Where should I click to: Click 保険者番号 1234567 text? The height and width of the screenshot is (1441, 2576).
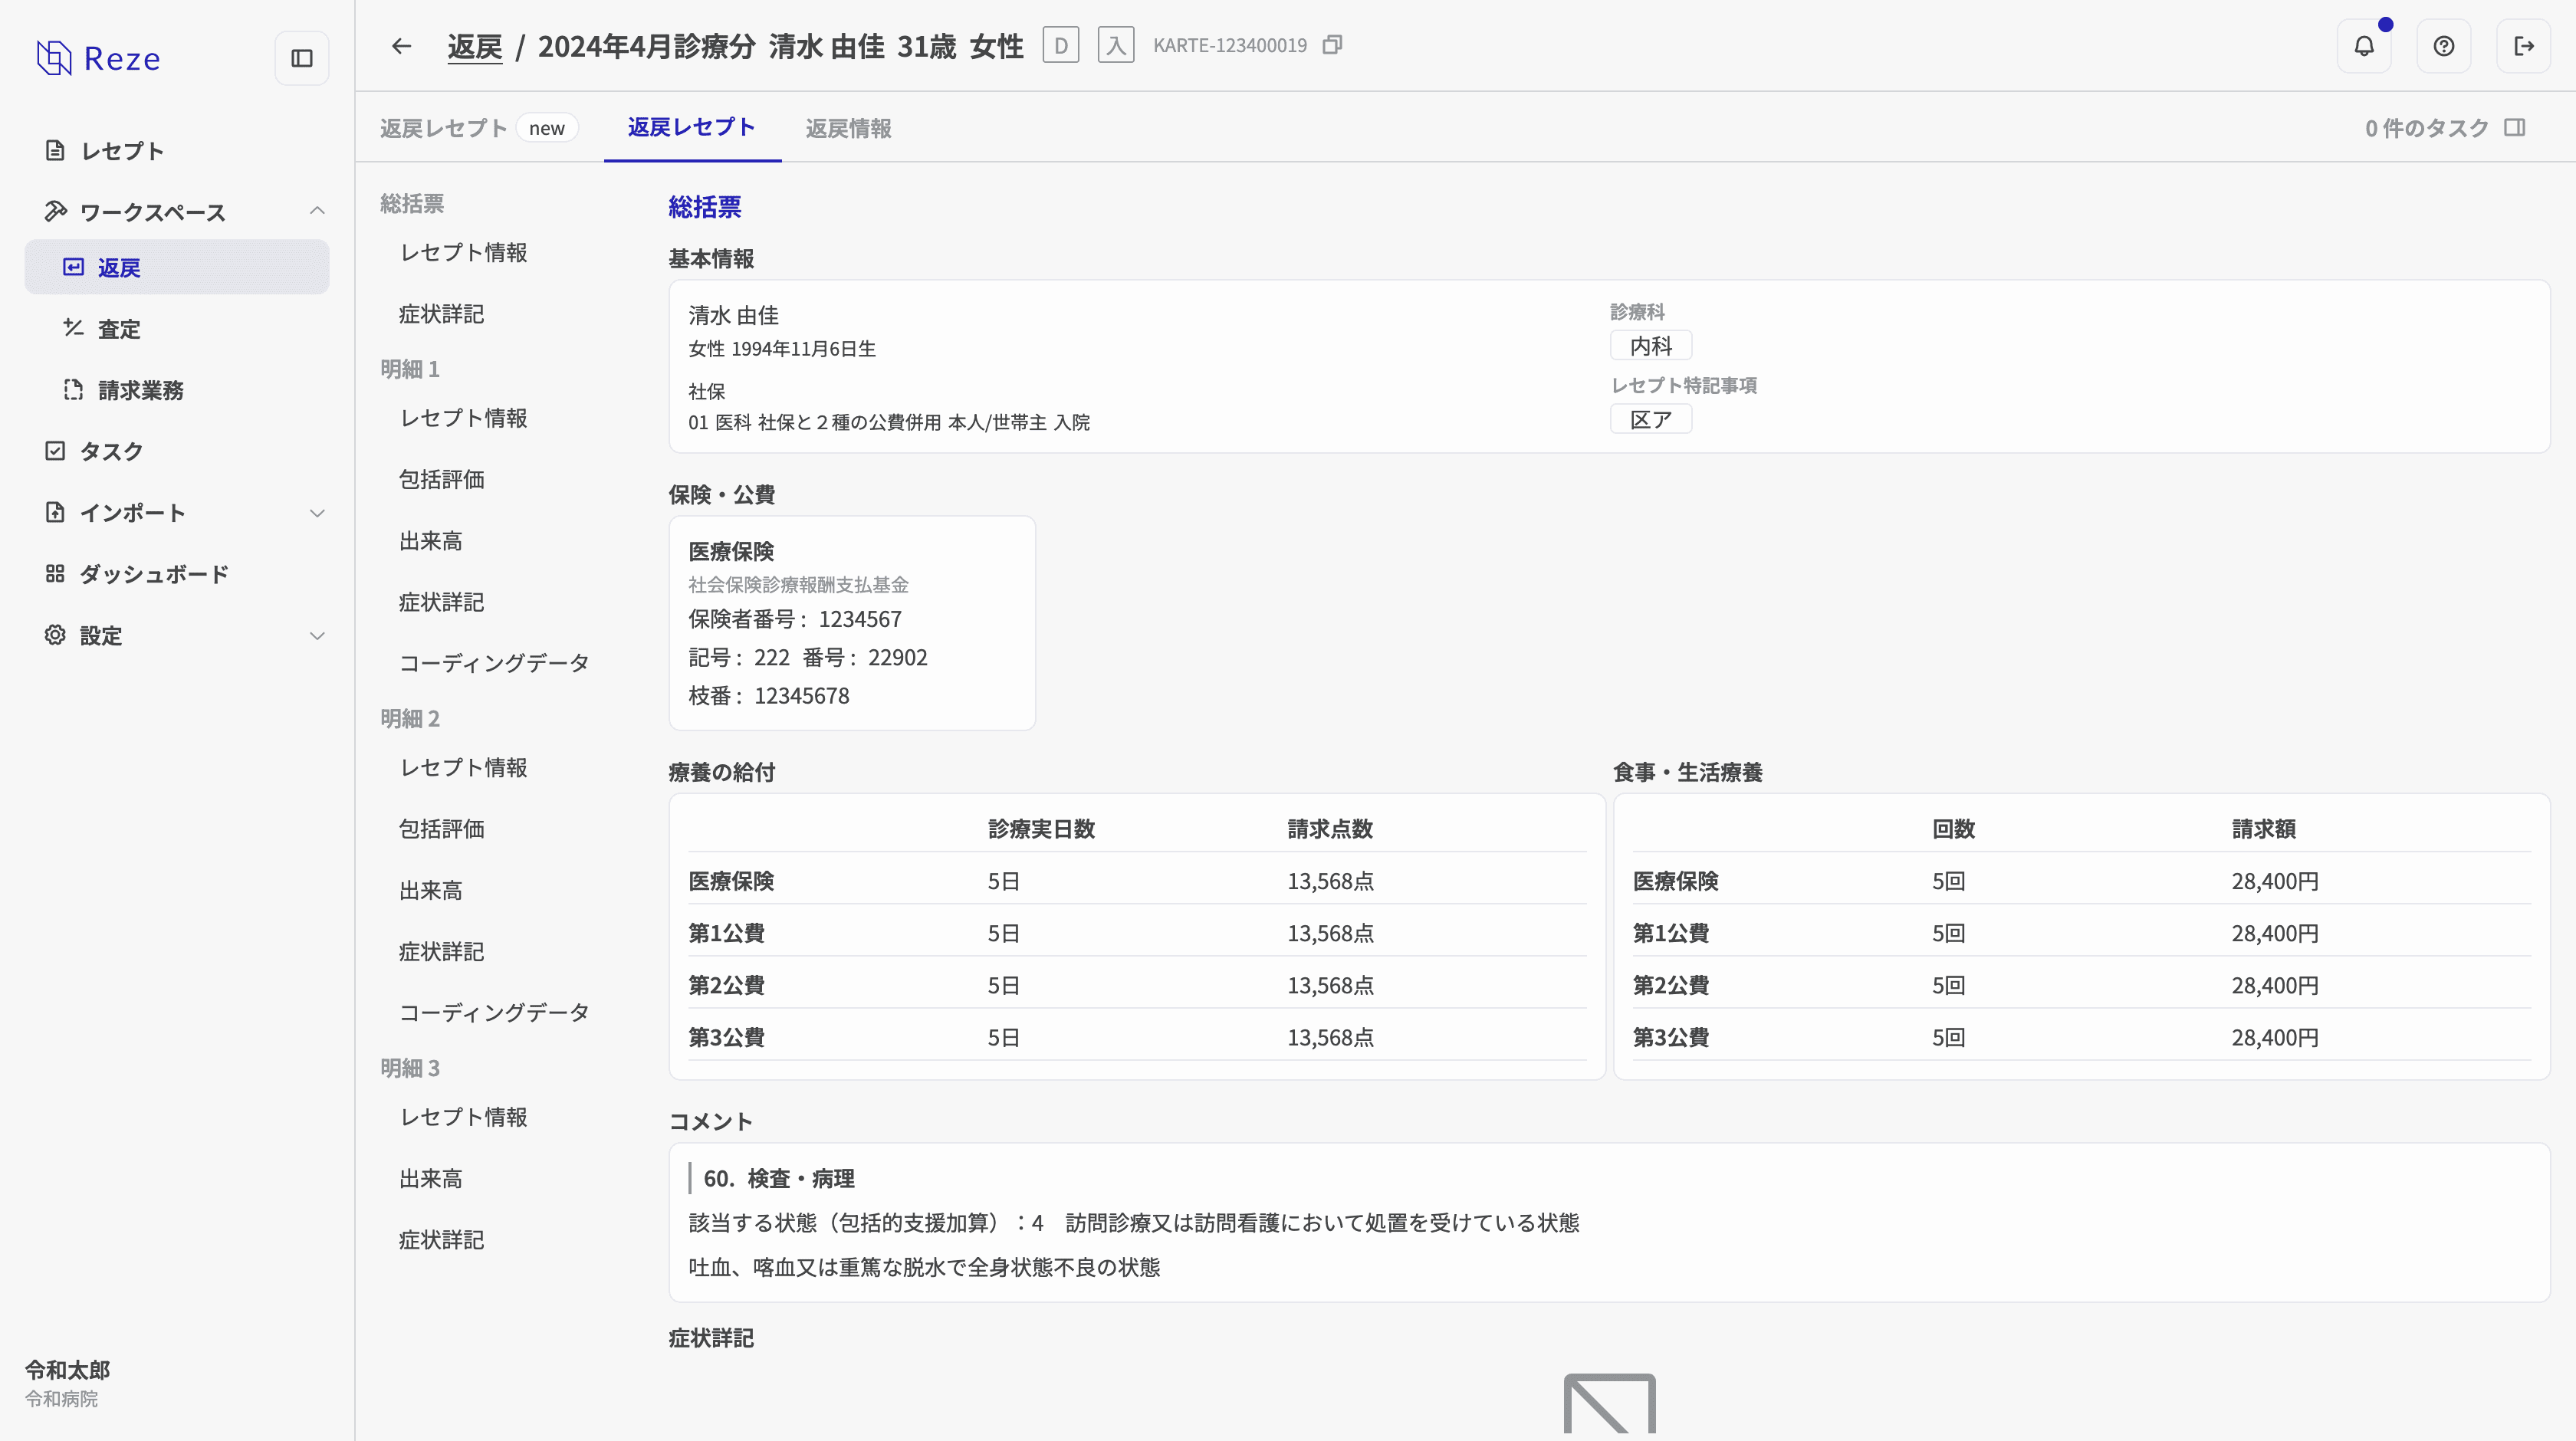(x=795, y=619)
